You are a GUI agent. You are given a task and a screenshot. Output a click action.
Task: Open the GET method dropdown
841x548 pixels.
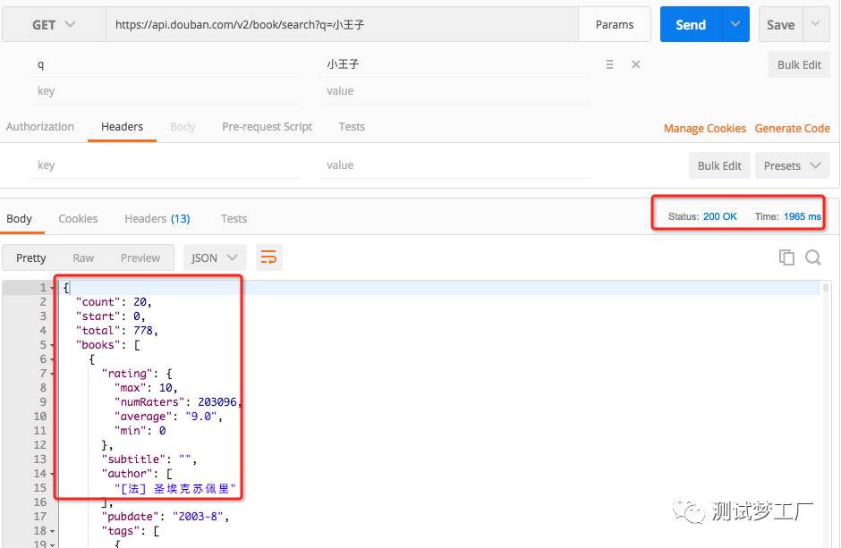point(54,25)
